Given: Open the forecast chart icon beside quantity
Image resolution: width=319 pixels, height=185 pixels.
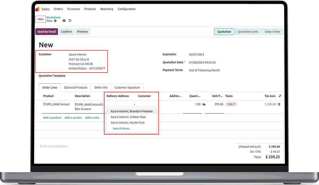Looking at the screenshot, I should coord(204,104).
